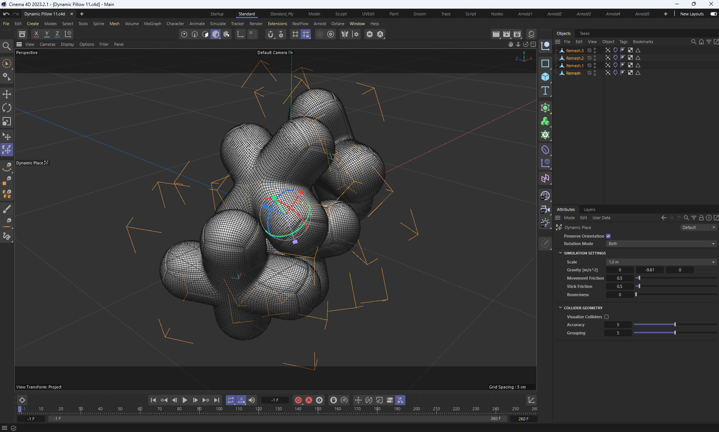Click the Text spline icon

tap(545, 90)
